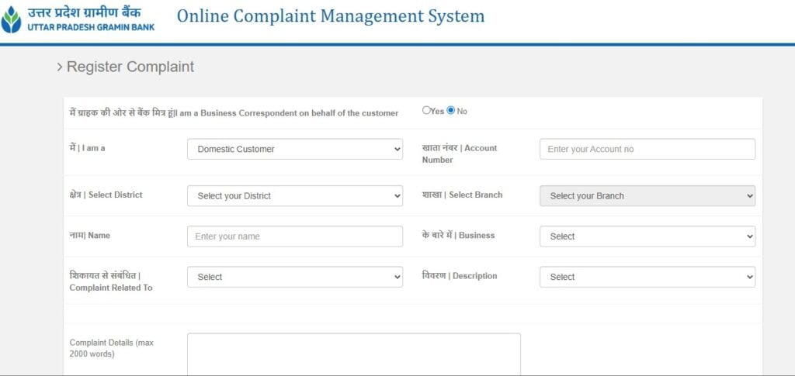The width and height of the screenshot is (795, 376).
Task: Open the Select your District dropdown
Action: [x=295, y=196]
